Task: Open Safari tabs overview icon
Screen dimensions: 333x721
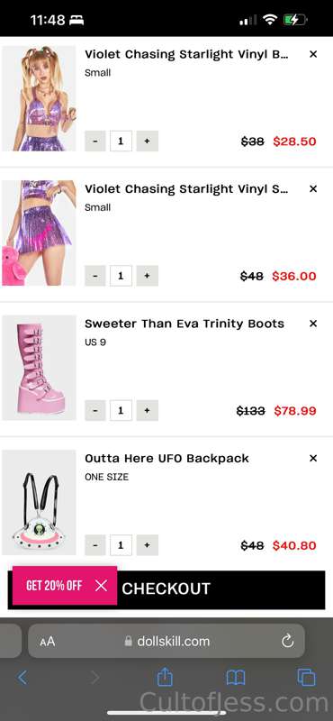Action: [x=306, y=678]
